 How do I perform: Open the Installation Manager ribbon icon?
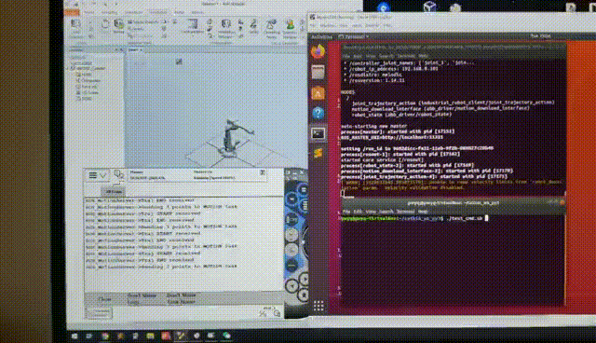coord(225,28)
